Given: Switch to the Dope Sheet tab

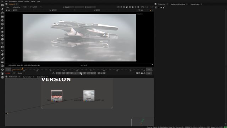Looking at the screenshot, I should (41, 77).
